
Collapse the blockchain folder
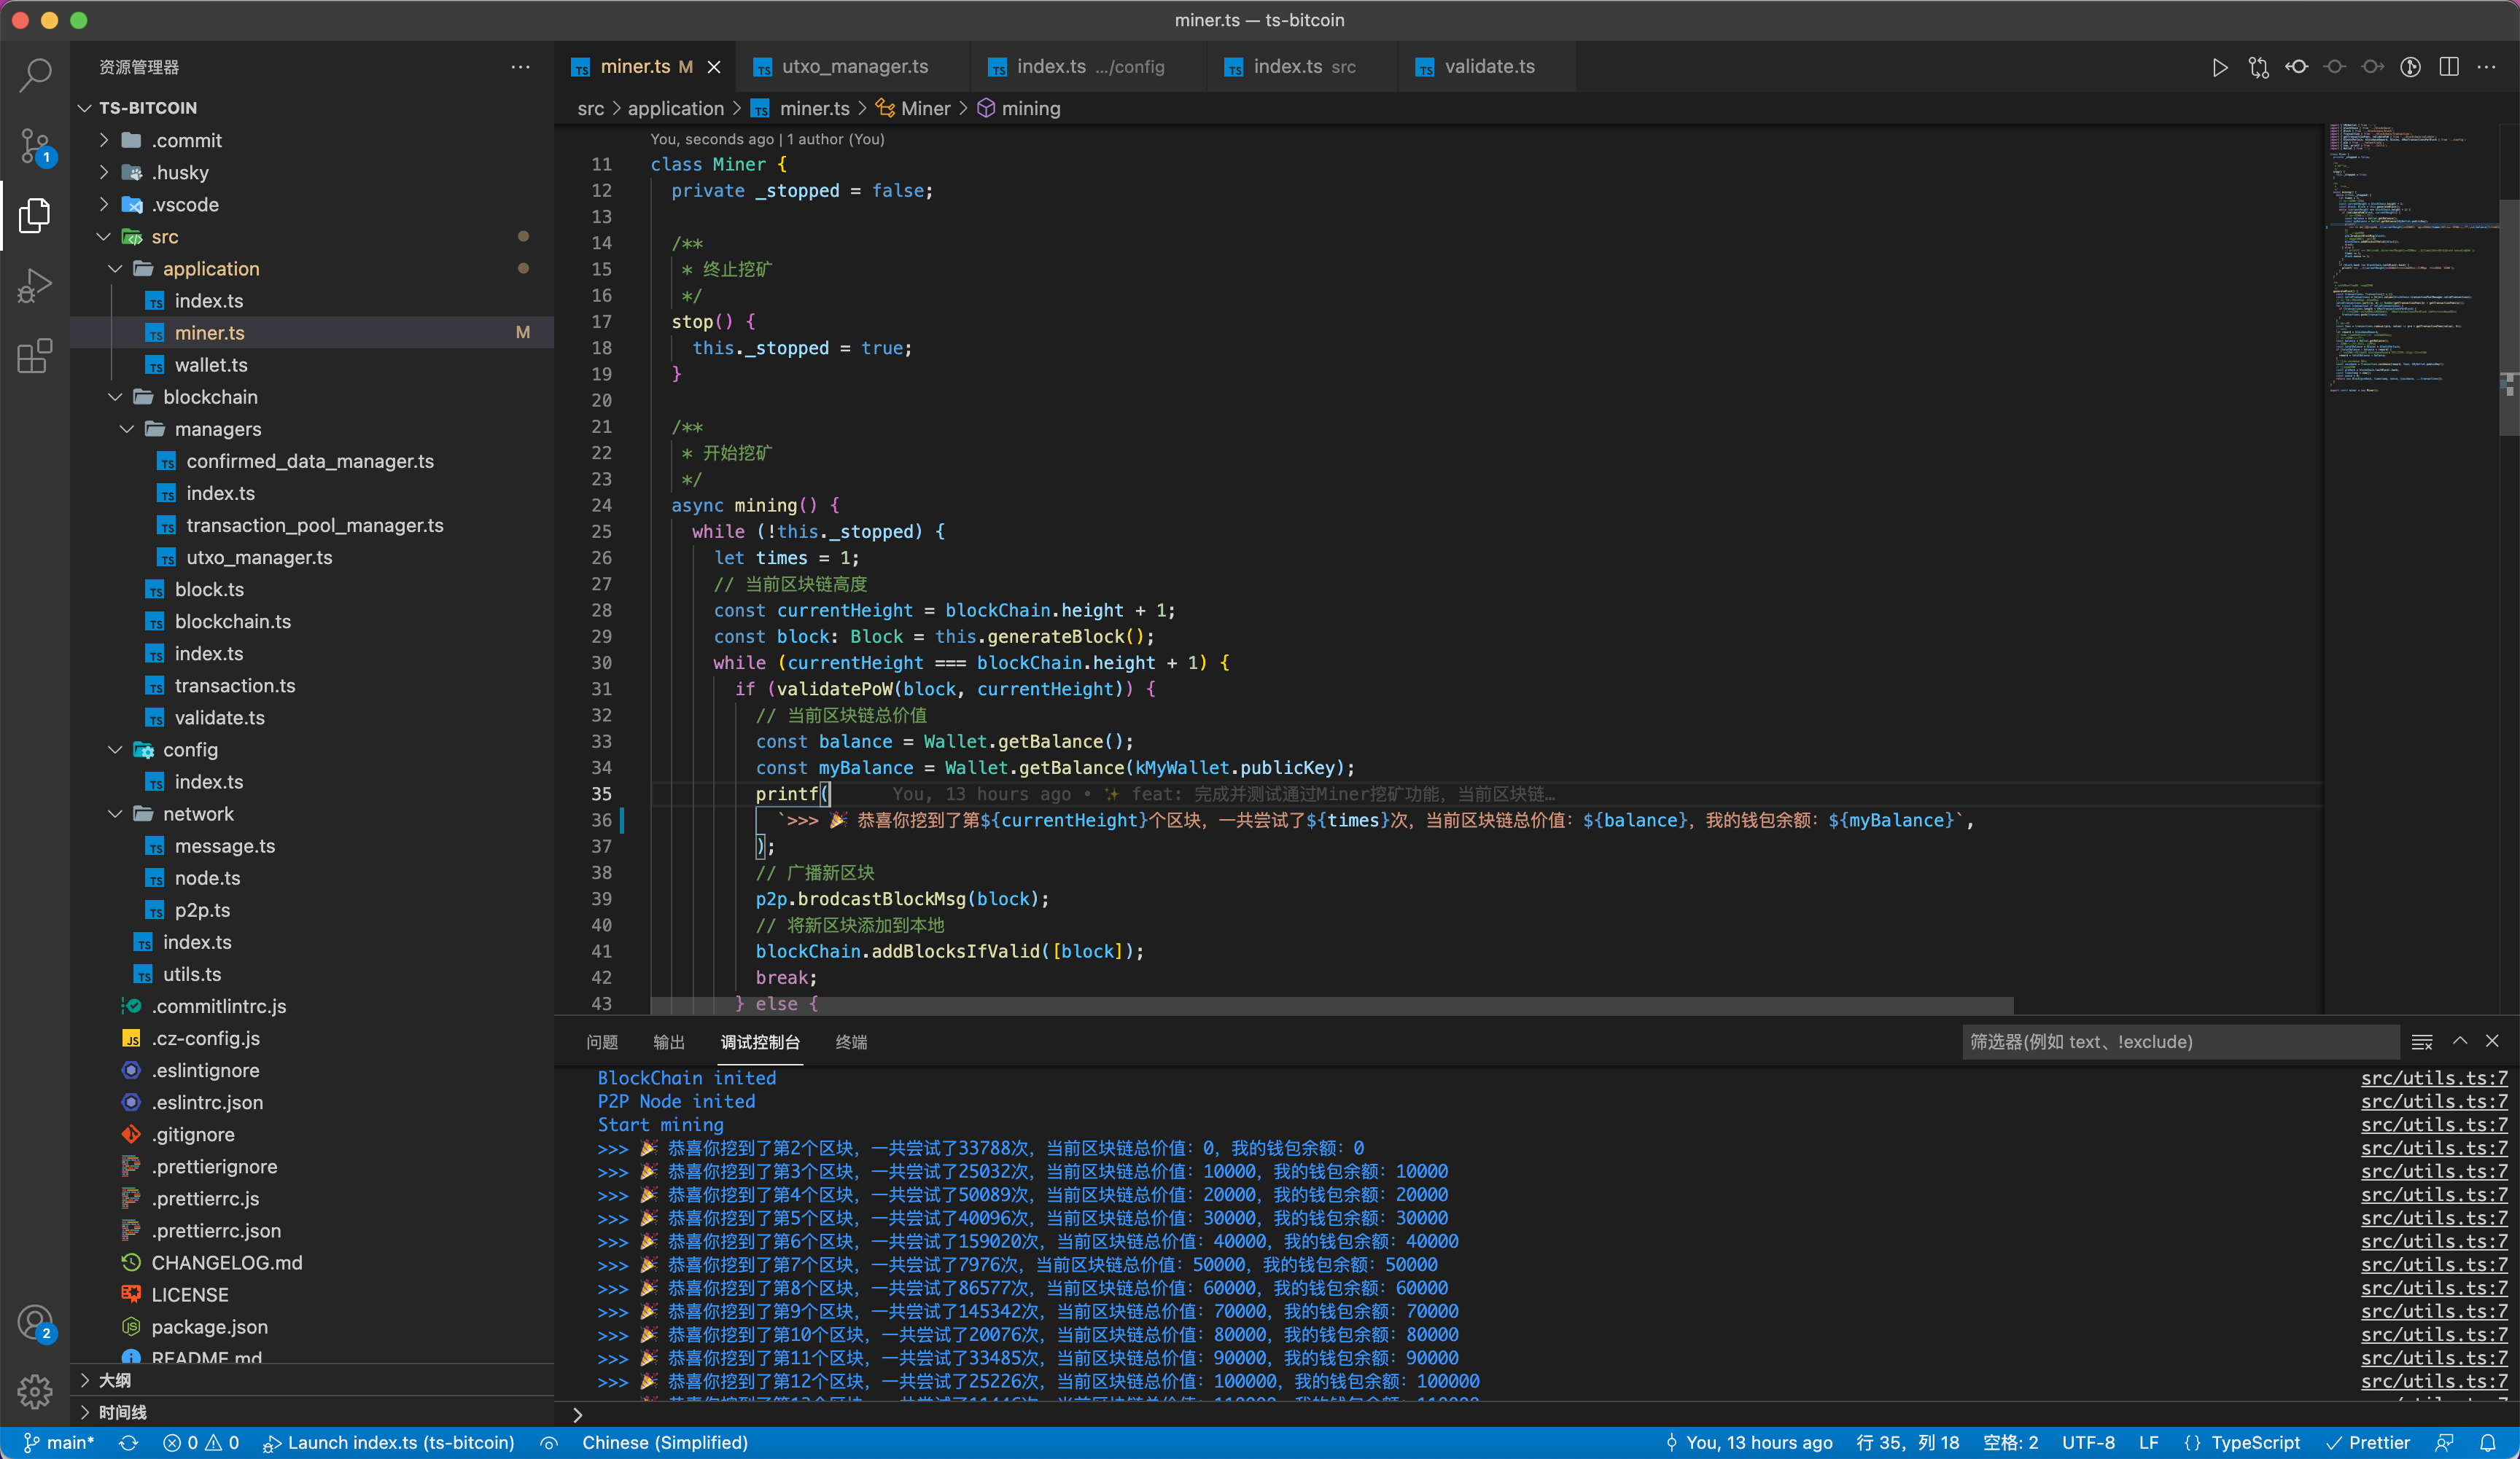click(210, 396)
